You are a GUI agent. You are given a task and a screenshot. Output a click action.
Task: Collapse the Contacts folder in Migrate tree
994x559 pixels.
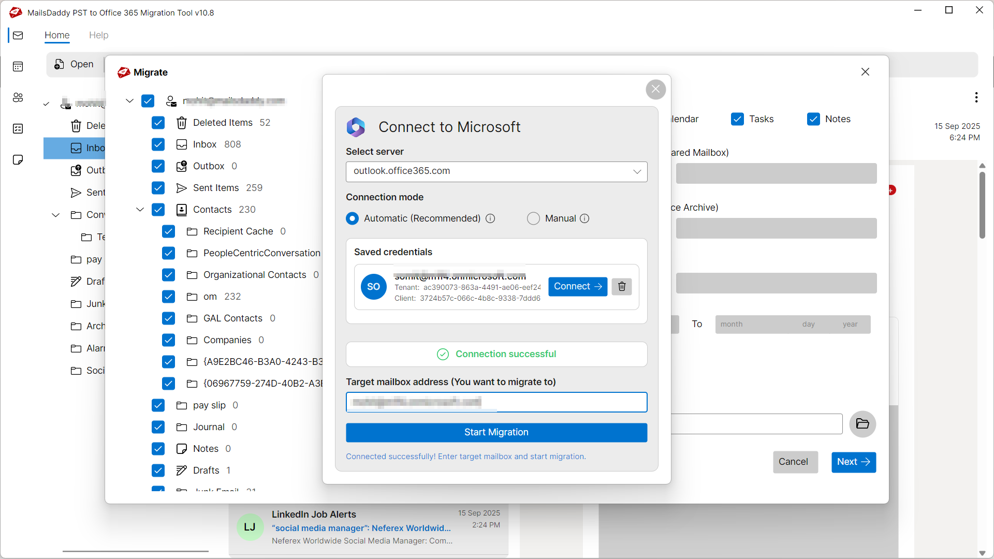140,210
